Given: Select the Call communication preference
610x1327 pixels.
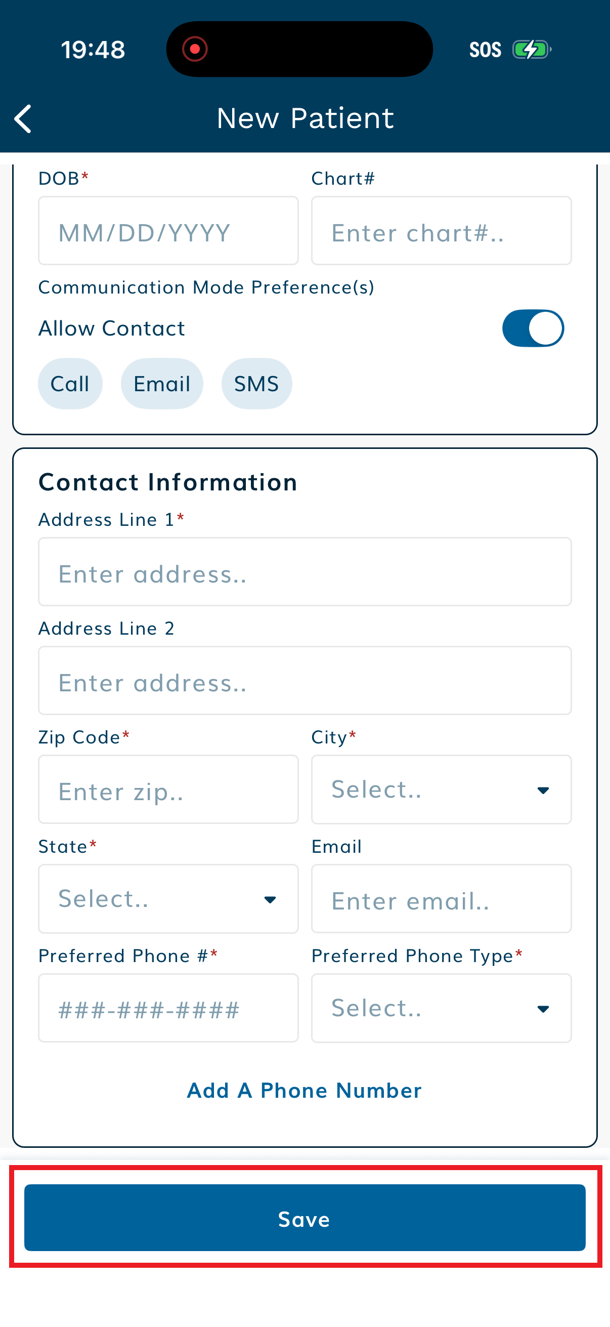Looking at the screenshot, I should [70, 383].
